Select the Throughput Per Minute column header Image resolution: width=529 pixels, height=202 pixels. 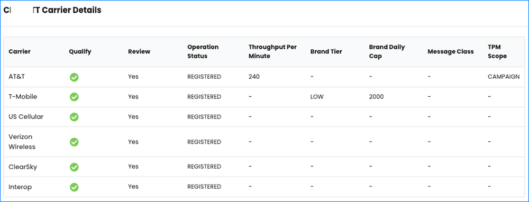(x=272, y=52)
